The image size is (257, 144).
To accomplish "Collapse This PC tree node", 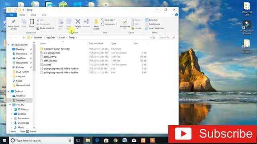I will (10, 105).
